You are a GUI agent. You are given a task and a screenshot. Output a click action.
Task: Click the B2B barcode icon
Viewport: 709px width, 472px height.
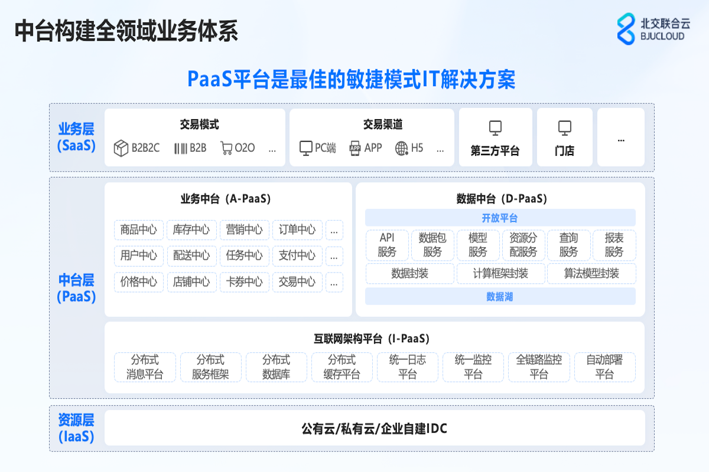tap(180, 148)
